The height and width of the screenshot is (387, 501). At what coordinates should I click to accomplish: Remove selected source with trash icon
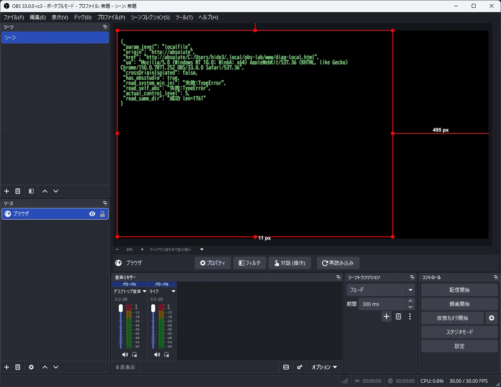(x=18, y=367)
